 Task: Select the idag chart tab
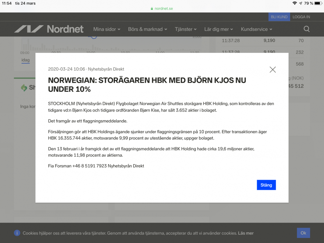tap(26, 60)
